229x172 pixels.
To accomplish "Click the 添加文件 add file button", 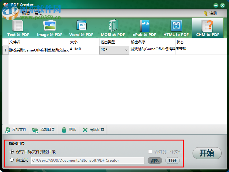I will 16,130.
